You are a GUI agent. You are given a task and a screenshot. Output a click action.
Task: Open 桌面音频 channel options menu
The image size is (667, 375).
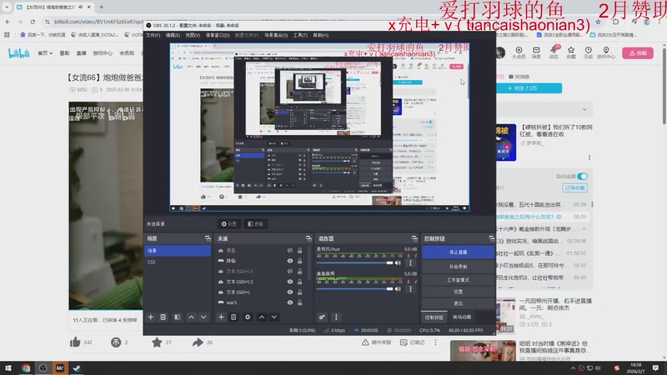tap(410, 289)
